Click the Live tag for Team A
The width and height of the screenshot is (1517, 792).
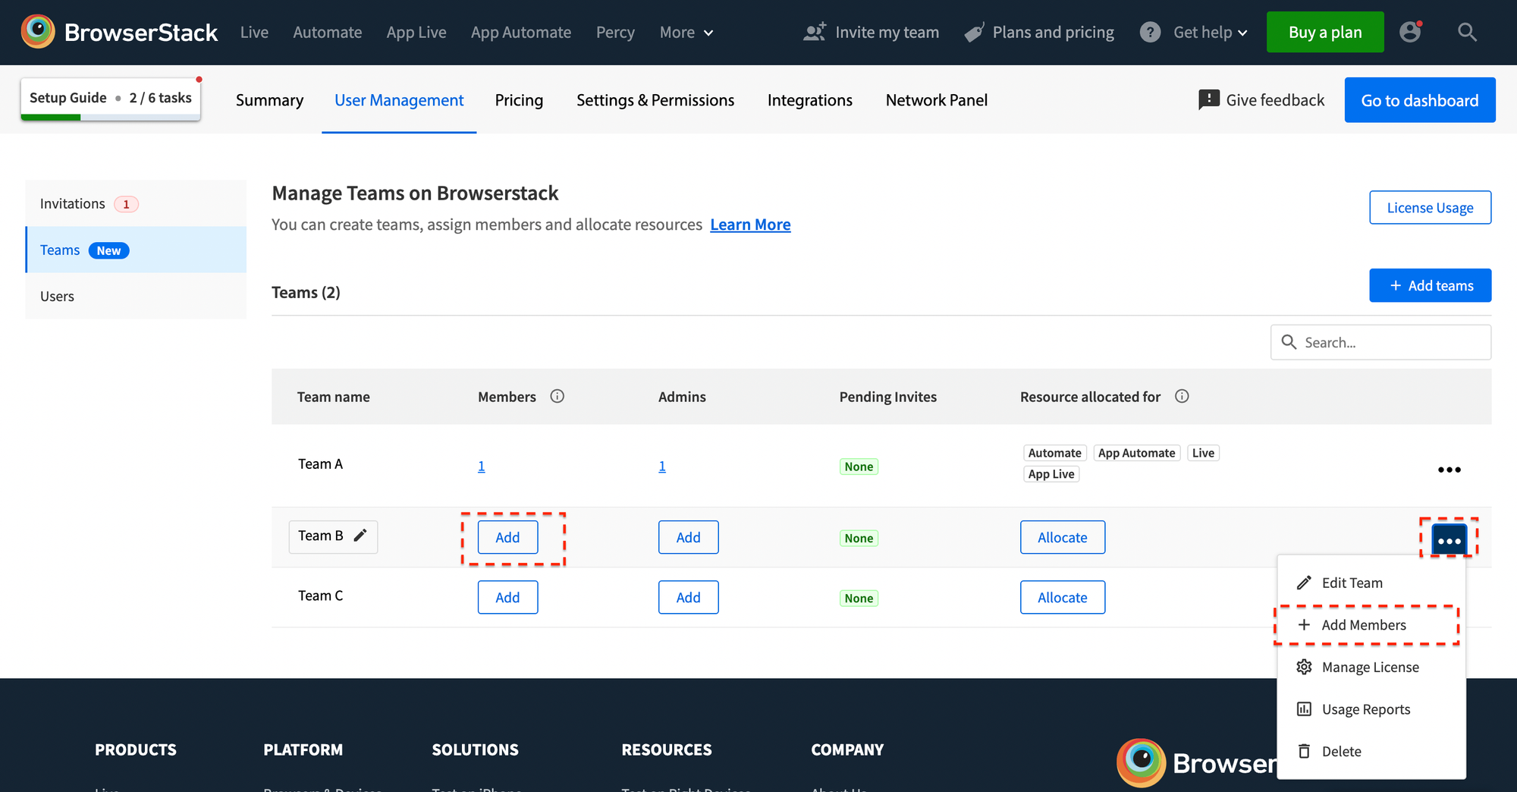1203,453
